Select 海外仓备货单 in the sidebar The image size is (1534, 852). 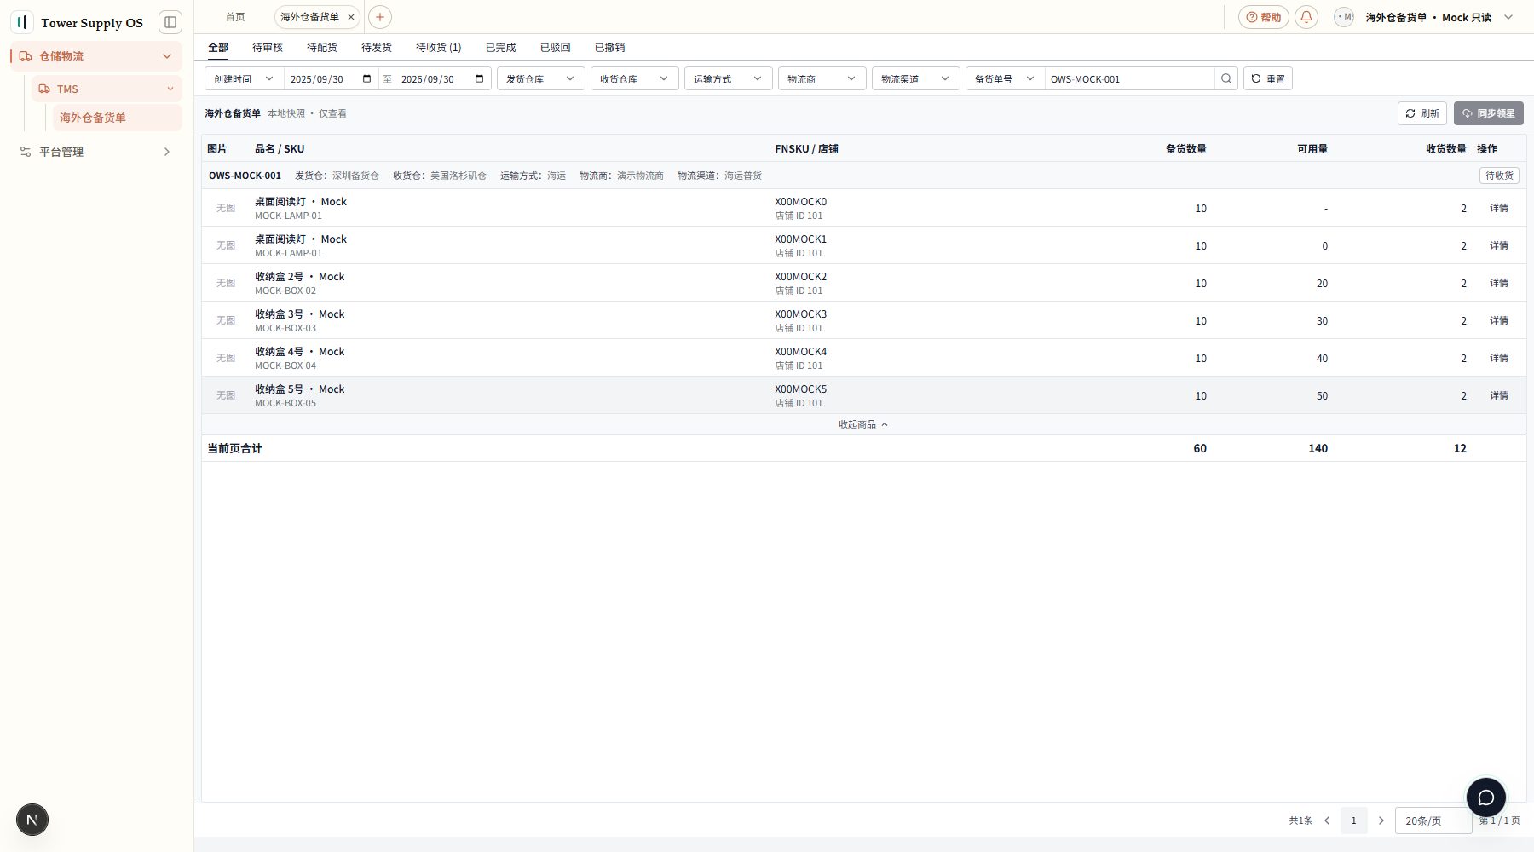(x=118, y=118)
